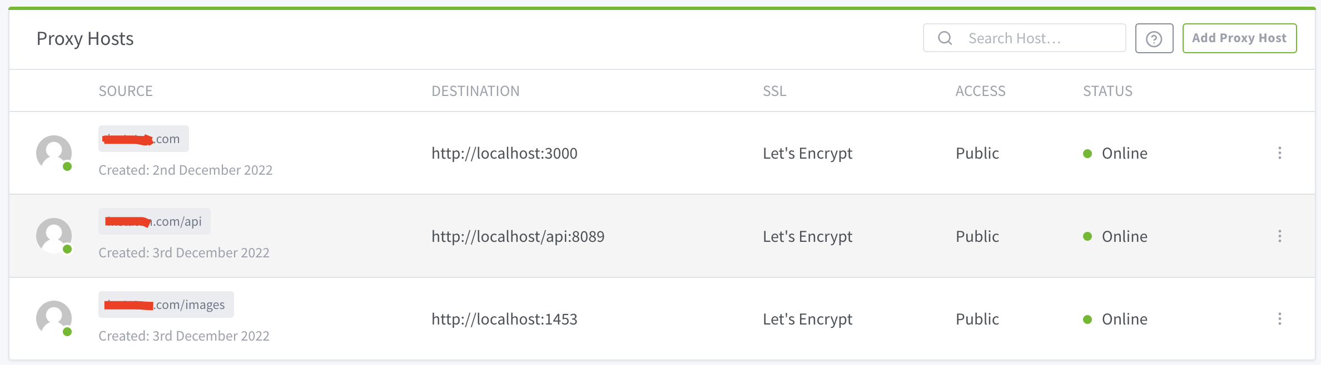Open the help icon next to search
Viewport: 1321px width, 365px height.
(1154, 38)
